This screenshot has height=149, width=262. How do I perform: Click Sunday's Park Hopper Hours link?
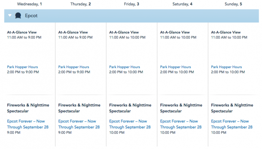(x=226, y=67)
